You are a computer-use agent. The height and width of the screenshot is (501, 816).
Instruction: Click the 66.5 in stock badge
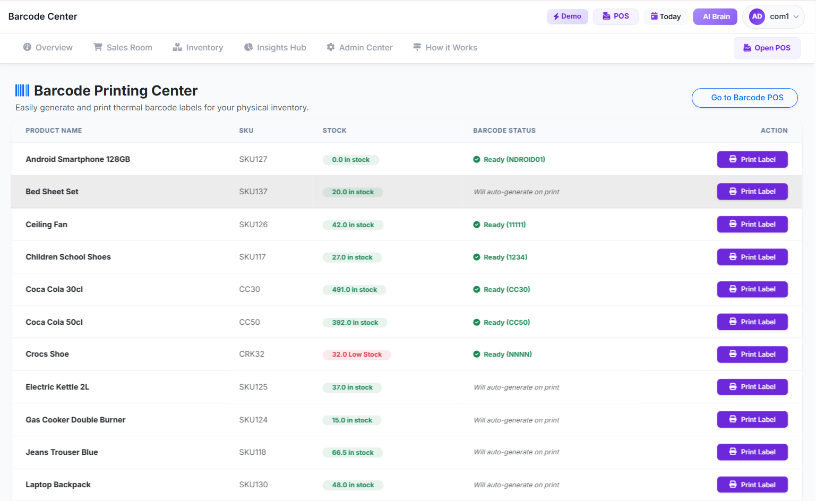[x=353, y=453]
